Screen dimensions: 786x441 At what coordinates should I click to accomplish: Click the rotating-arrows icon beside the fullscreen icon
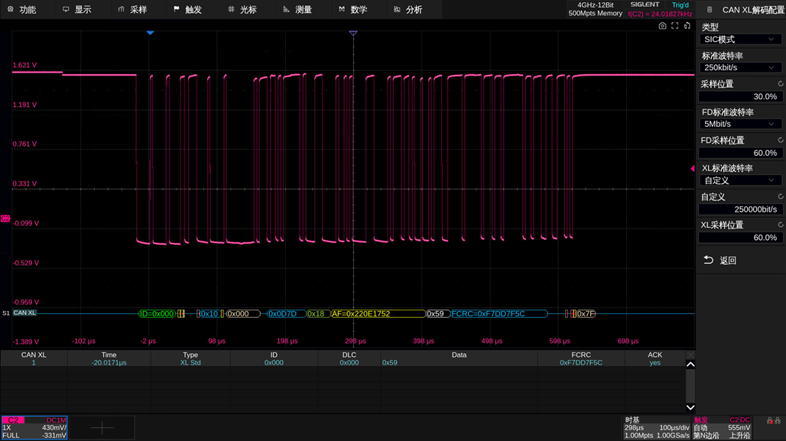pos(687,25)
